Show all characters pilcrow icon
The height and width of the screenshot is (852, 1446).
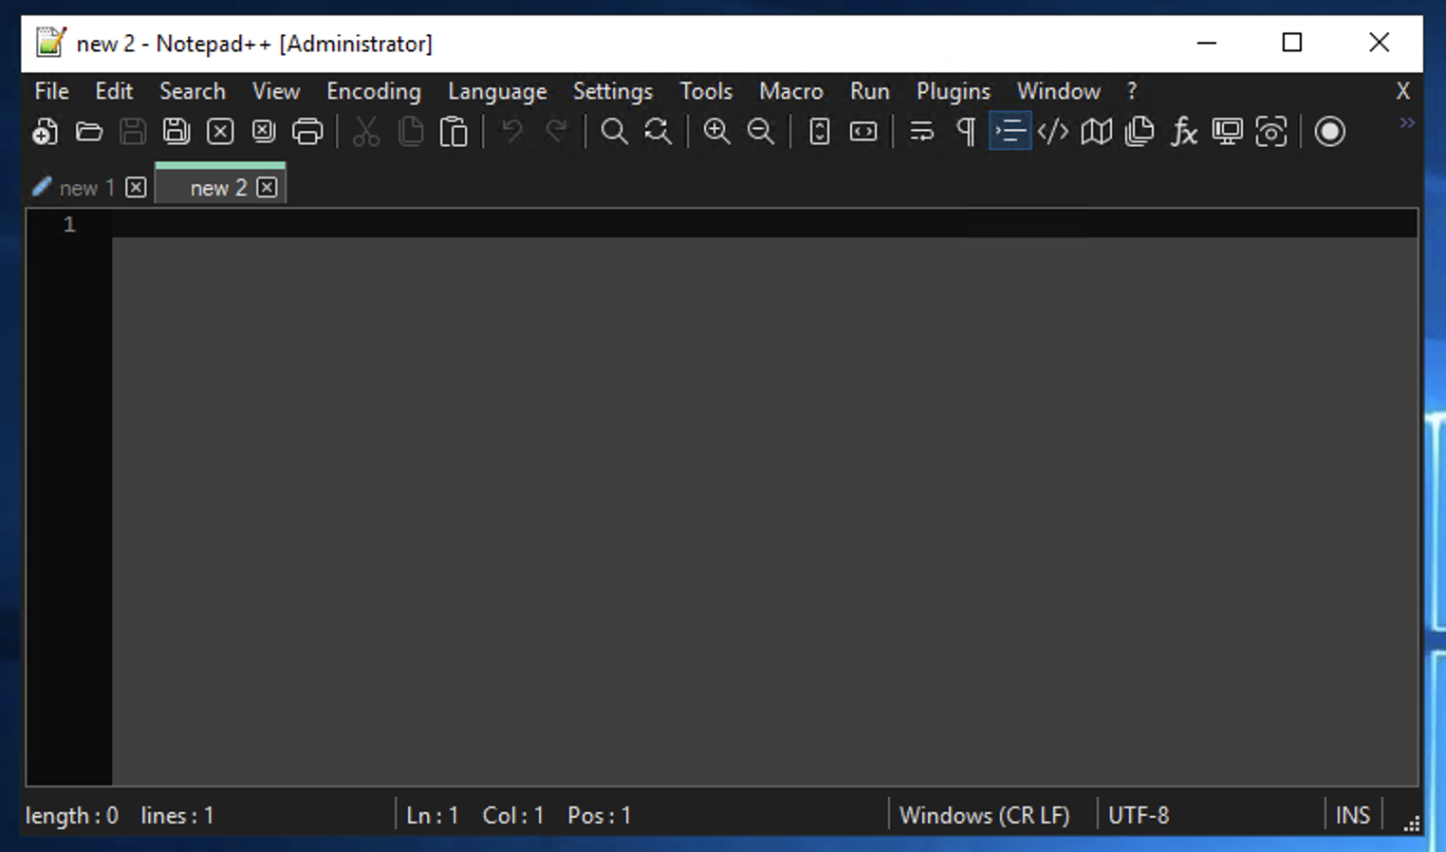tap(966, 131)
